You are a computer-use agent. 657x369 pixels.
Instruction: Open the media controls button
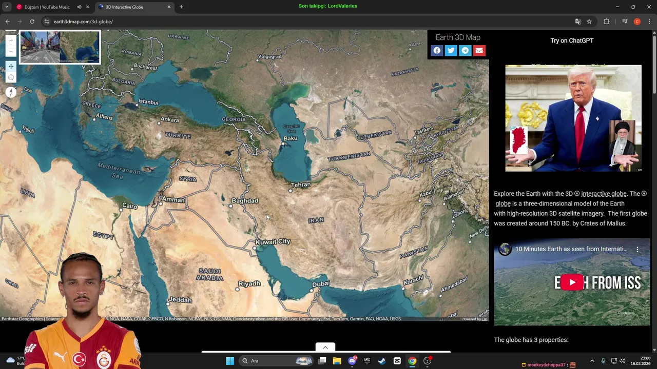point(625,22)
